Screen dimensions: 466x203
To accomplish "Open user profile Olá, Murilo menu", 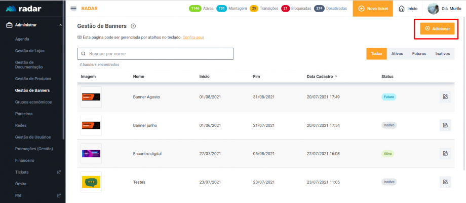I will point(446,9).
